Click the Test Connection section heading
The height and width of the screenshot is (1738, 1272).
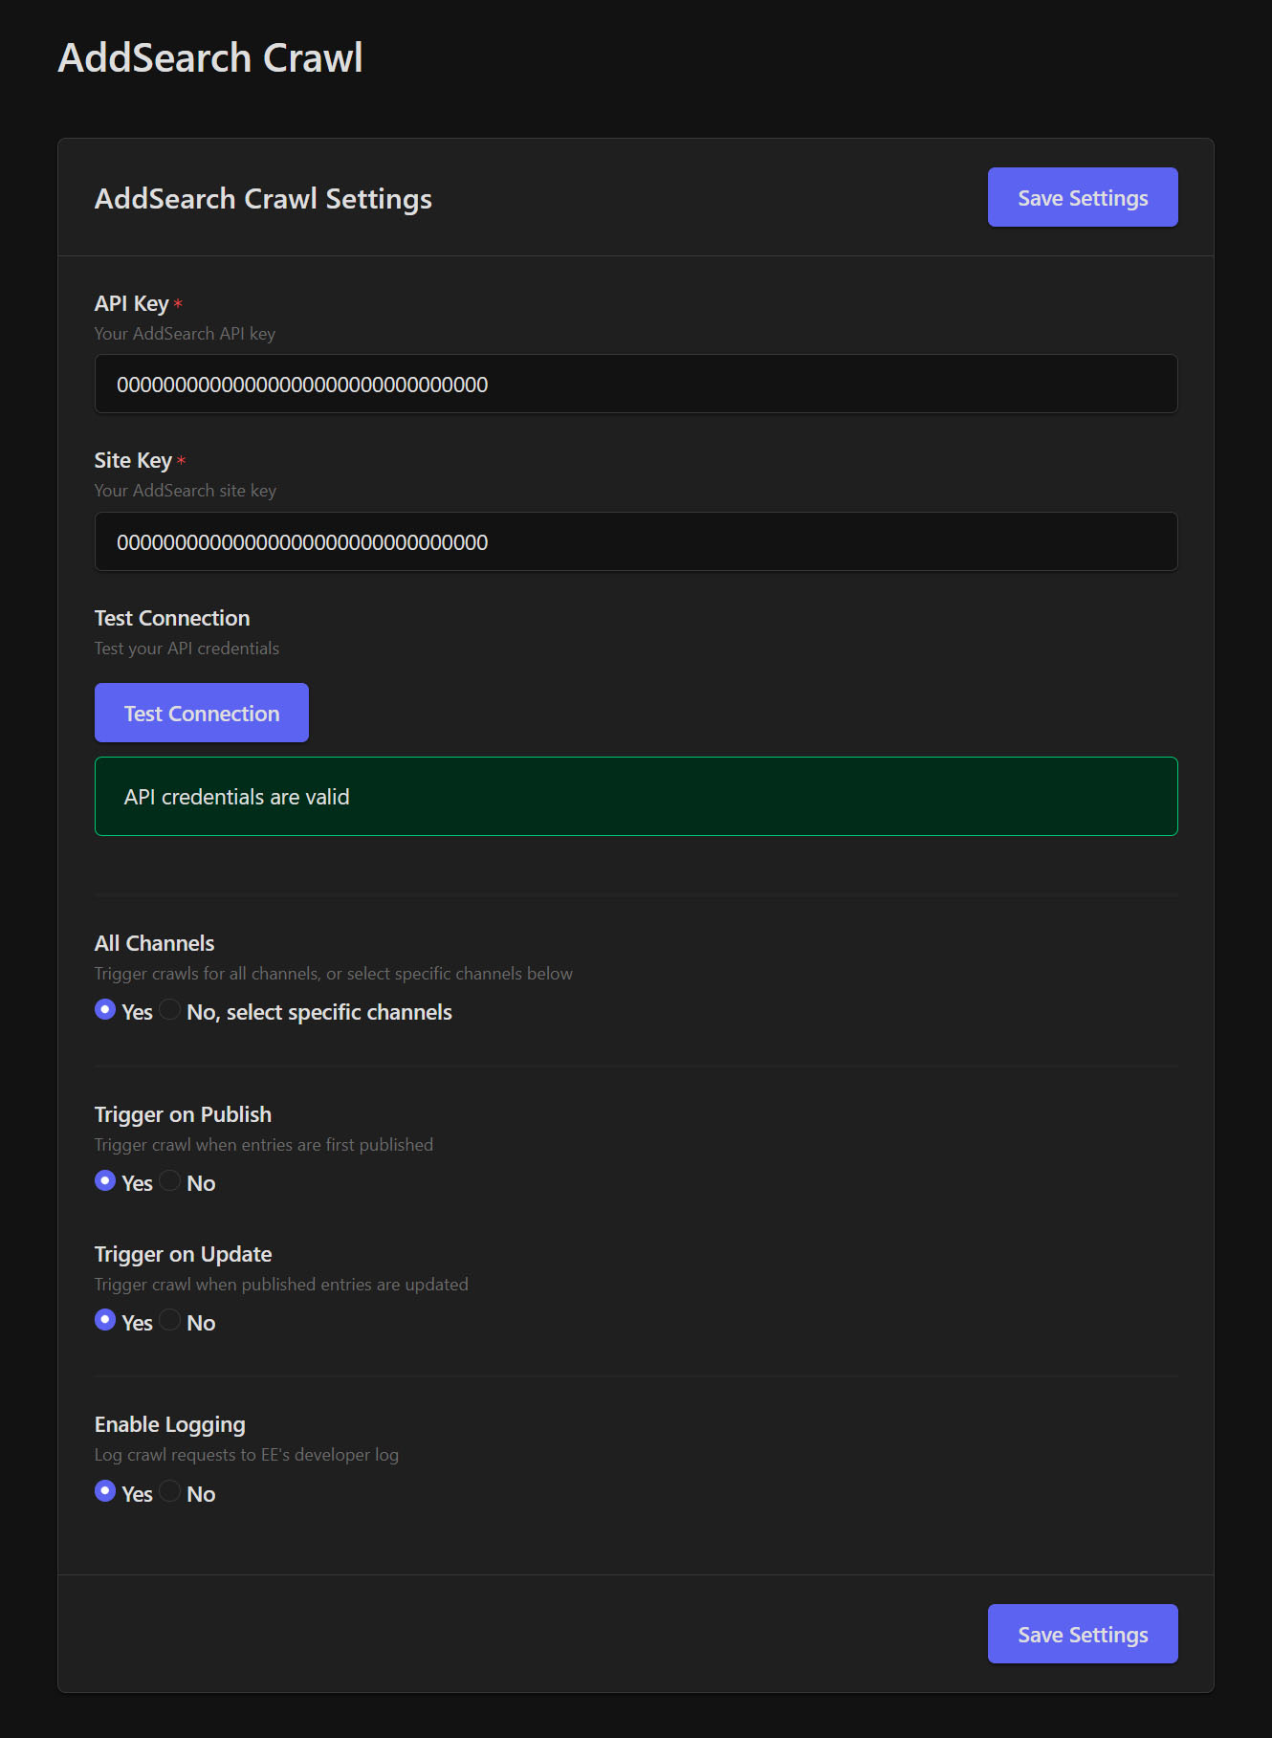click(172, 618)
